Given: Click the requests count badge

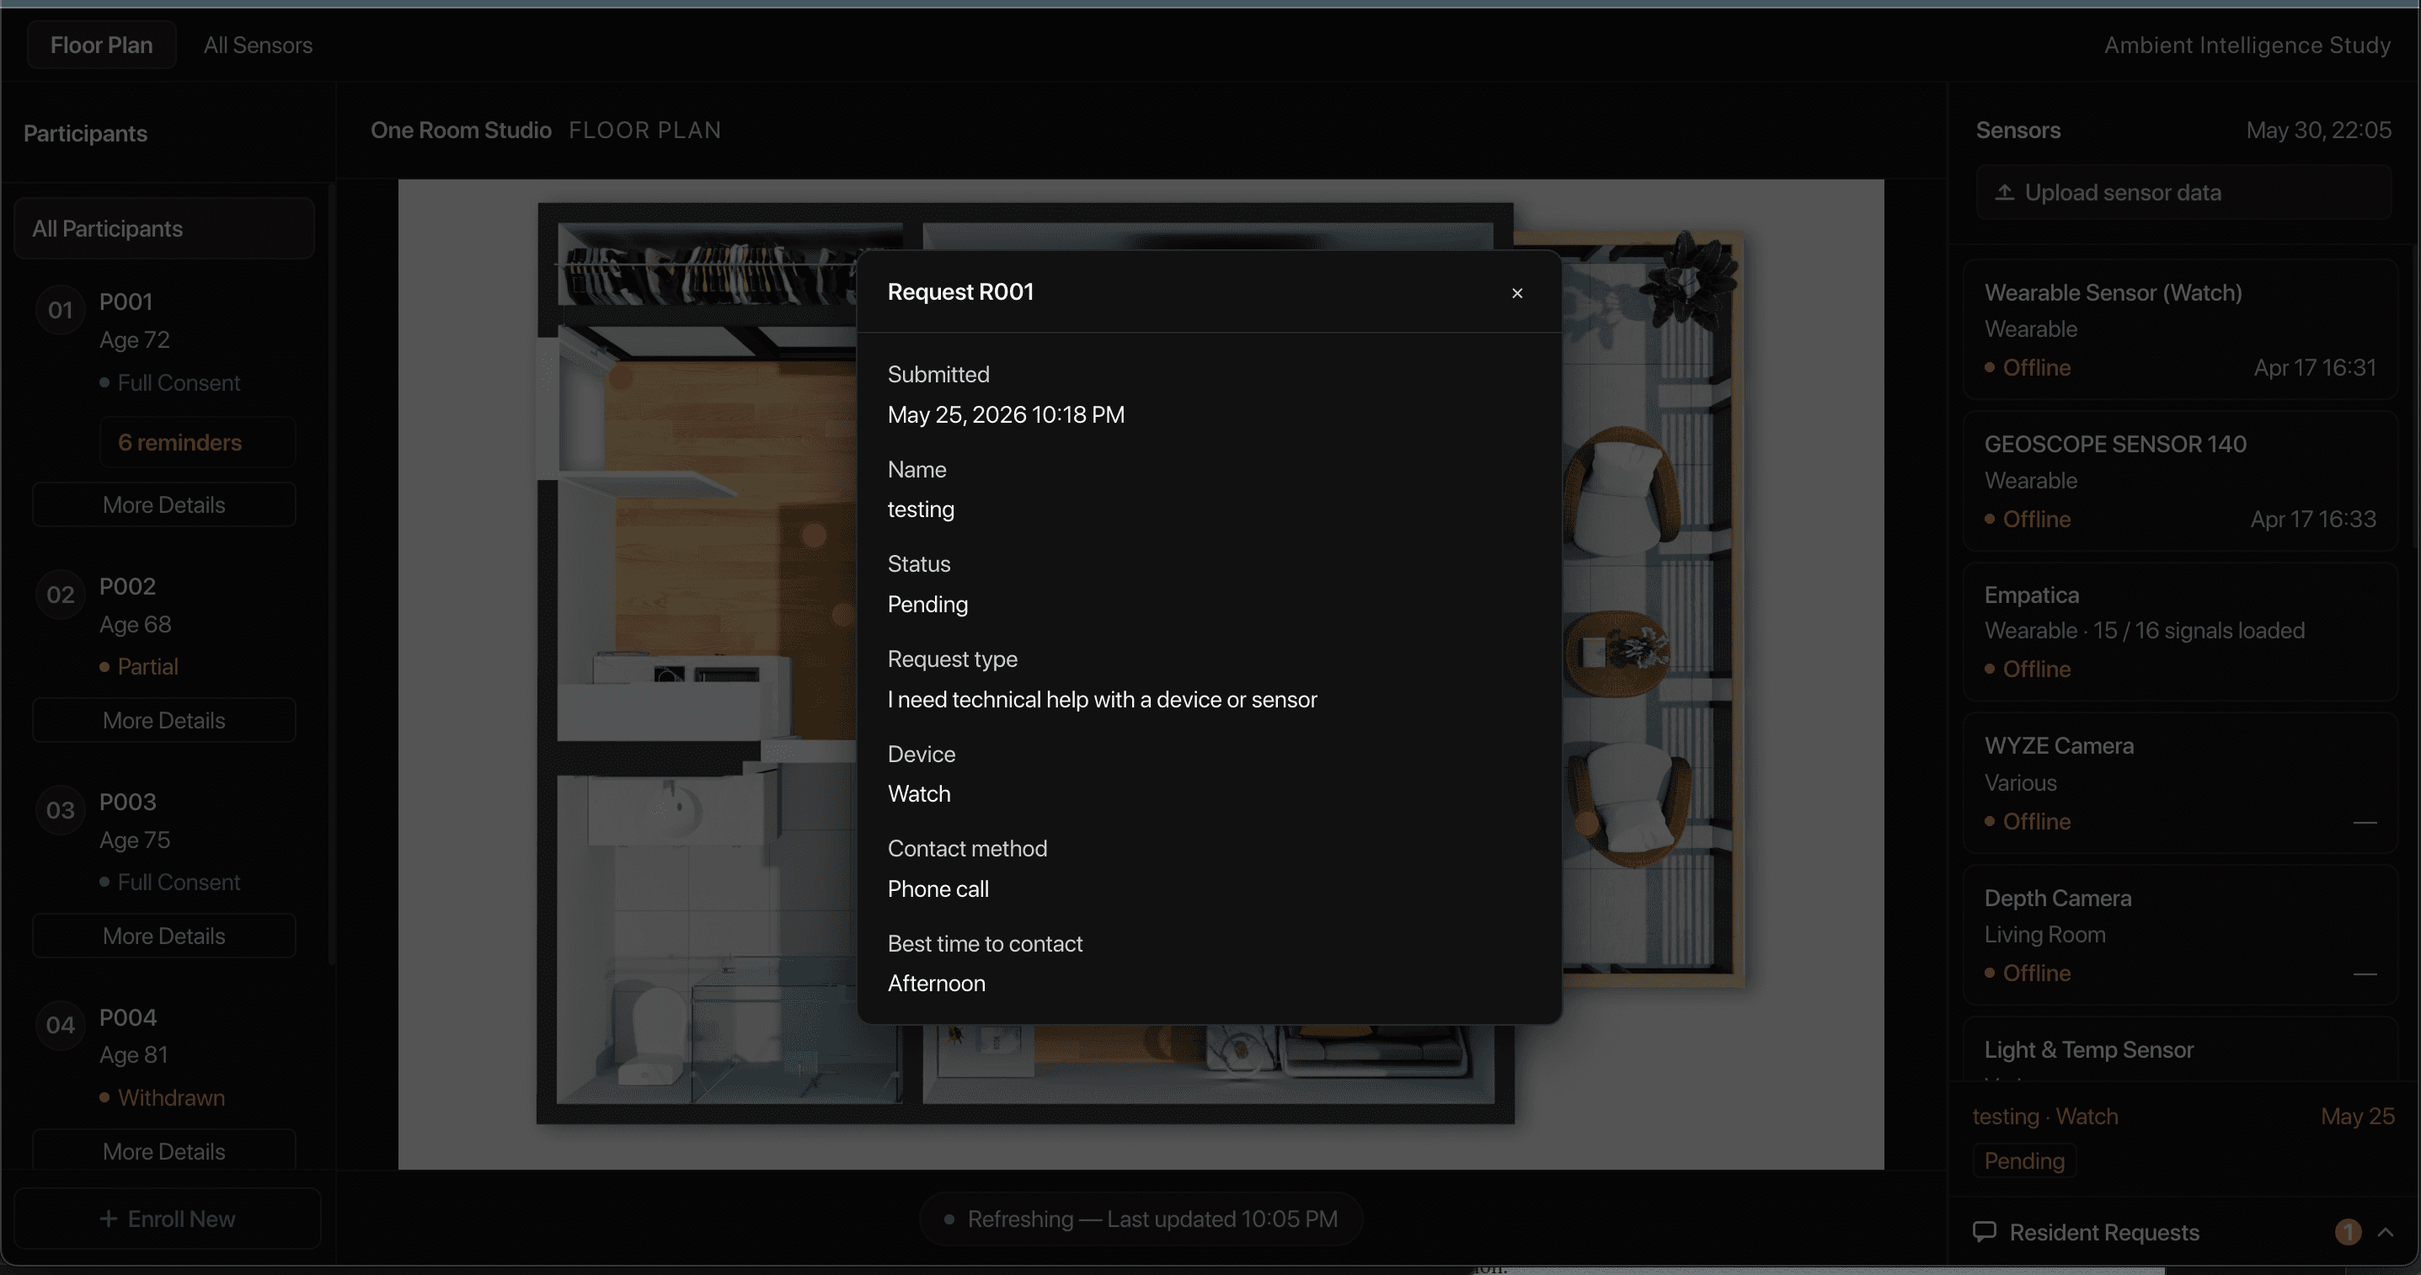Looking at the screenshot, I should click(2348, 1232).
